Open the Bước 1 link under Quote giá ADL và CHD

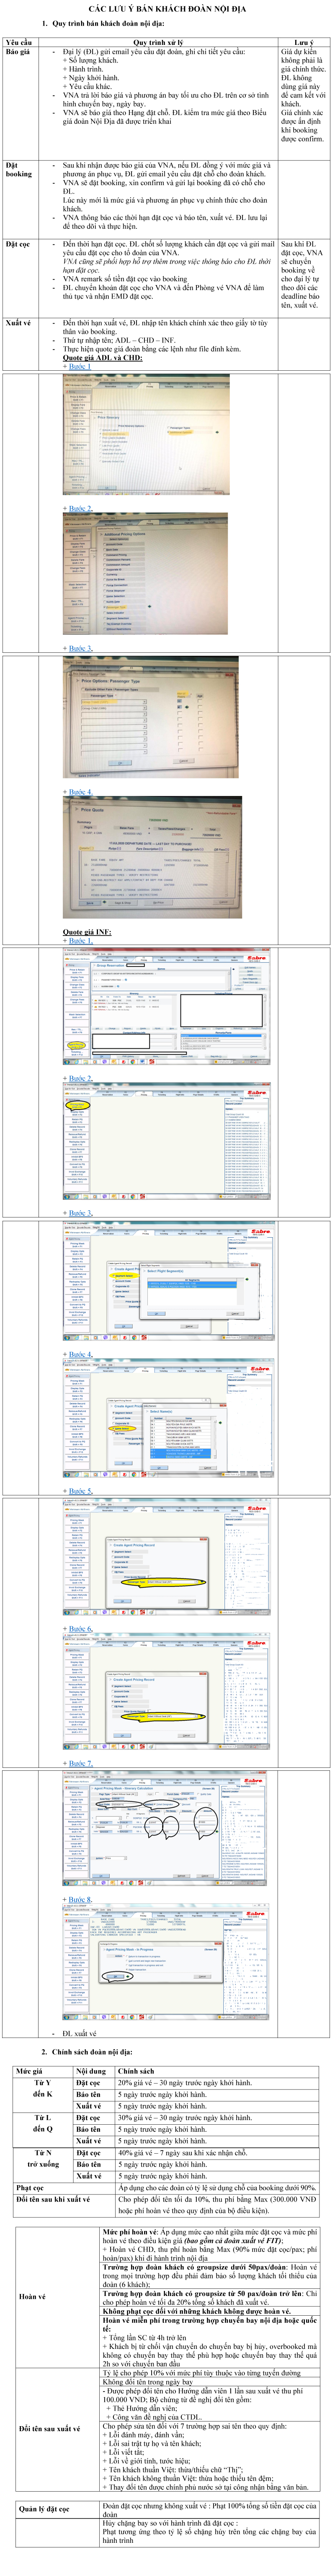(80, 366)
